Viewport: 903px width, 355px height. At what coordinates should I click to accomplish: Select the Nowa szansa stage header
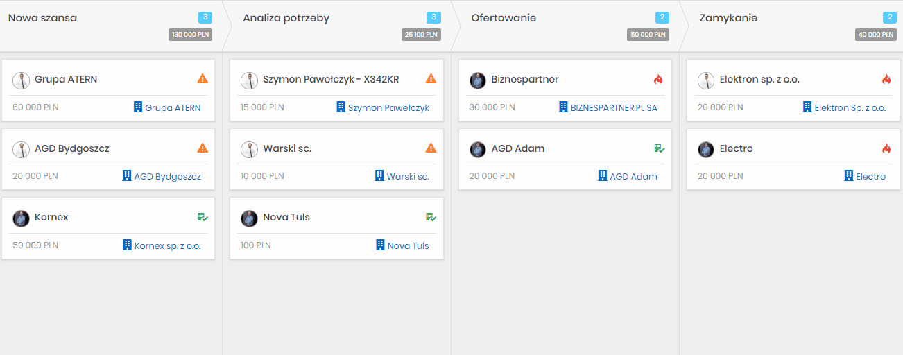coord(42,18)
